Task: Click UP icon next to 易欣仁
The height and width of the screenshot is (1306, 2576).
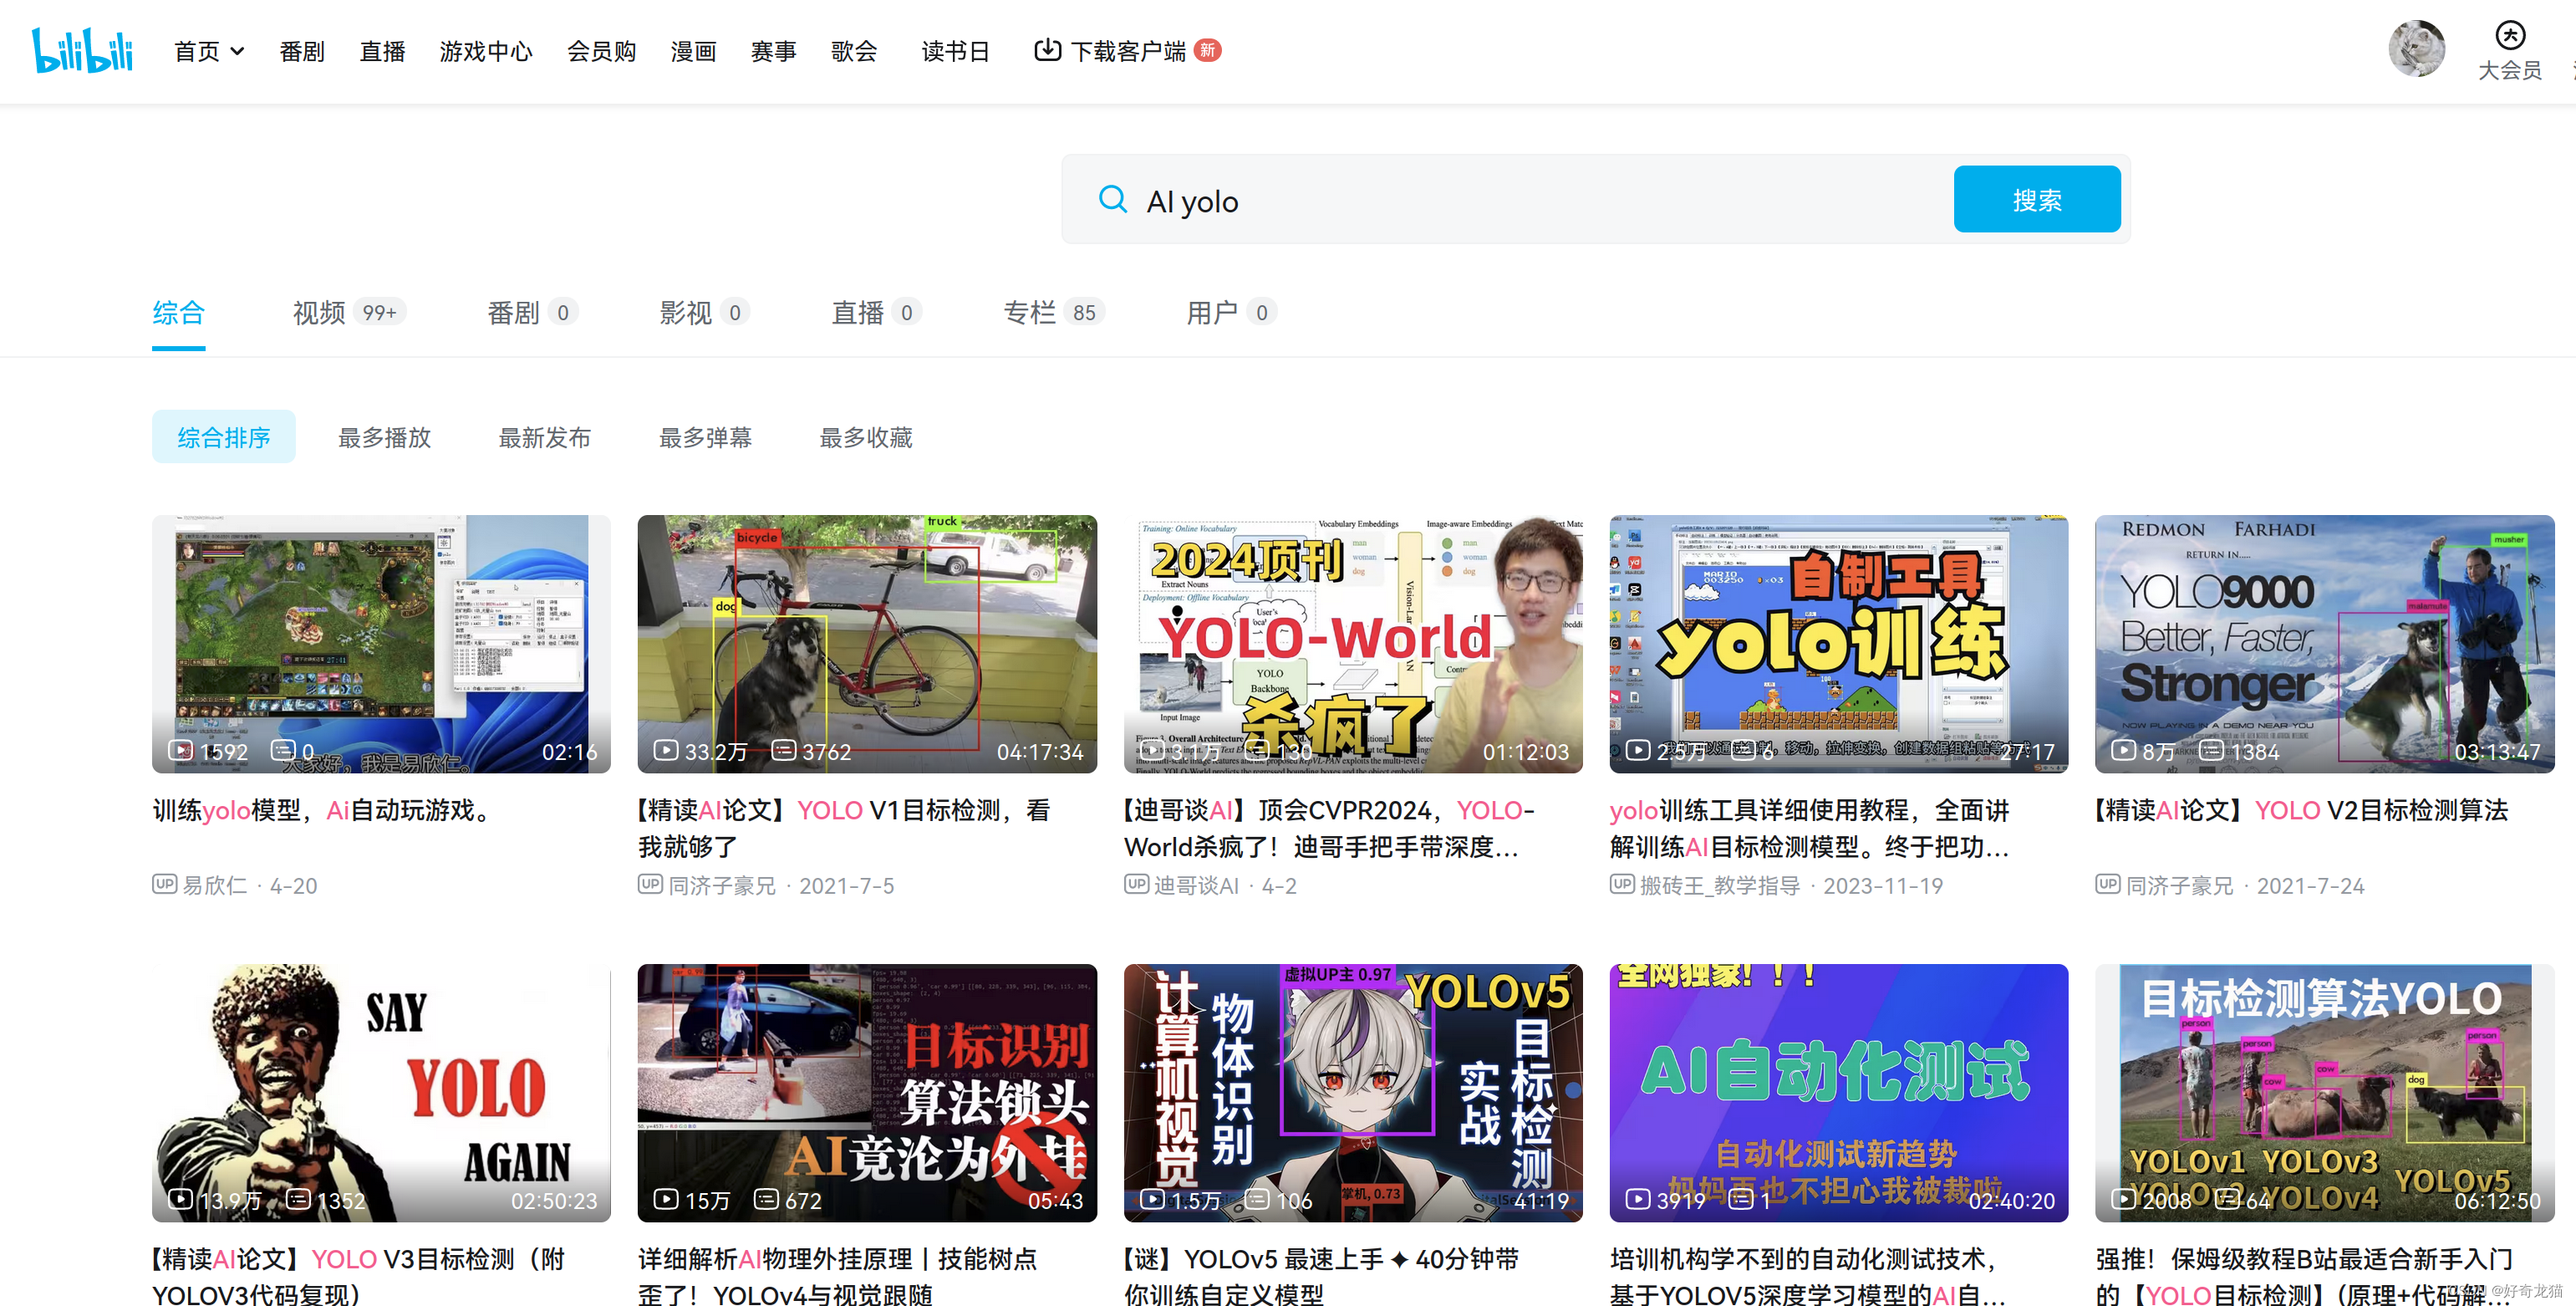Action: pyautogui.click(x=164, y=884)
